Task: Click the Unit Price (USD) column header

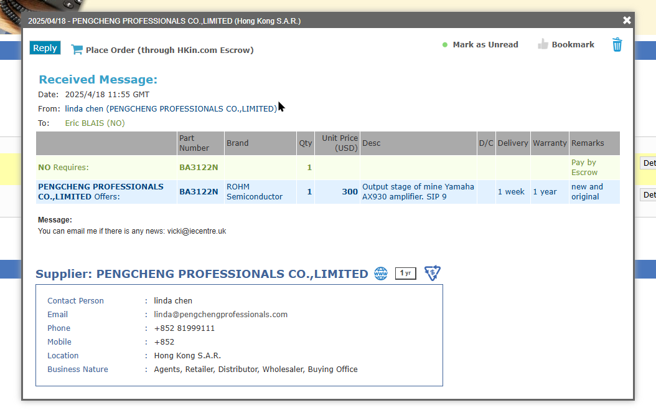Action: coord(337,143)
